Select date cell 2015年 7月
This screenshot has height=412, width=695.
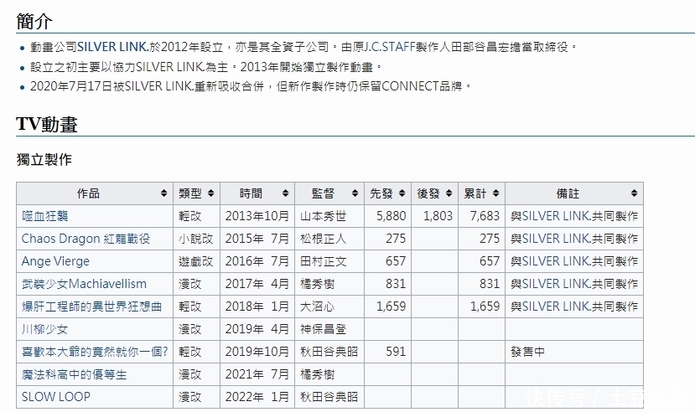[x=257, y=239]
